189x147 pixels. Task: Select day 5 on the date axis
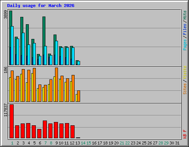tap(34, 143)
